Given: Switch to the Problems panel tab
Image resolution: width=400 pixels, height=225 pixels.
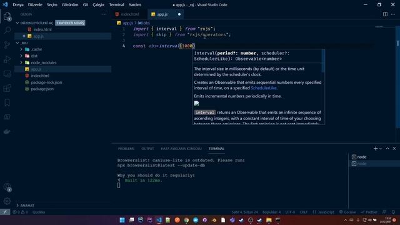Looking at the screenshot, I should pyautogui.click(x=126, y=149).
